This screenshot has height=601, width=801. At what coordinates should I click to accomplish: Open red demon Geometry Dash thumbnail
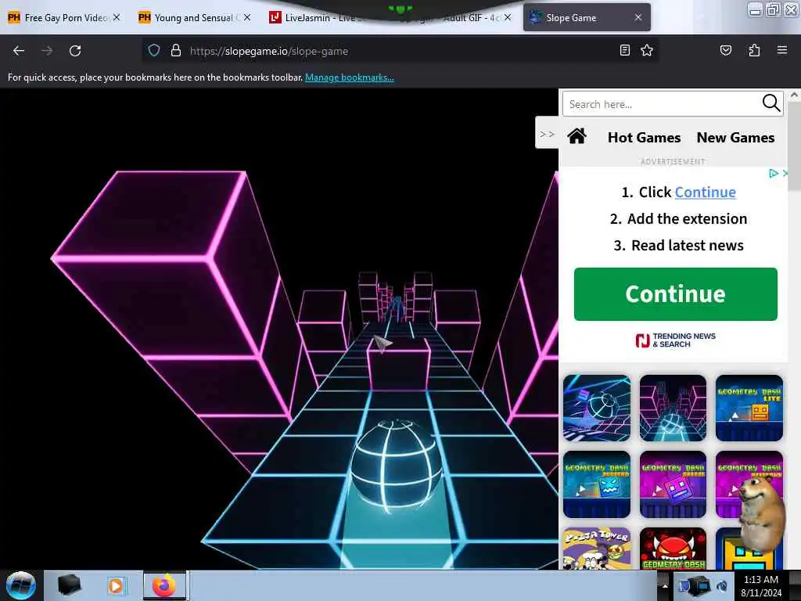pyautogui.click(x=673, y=549)
